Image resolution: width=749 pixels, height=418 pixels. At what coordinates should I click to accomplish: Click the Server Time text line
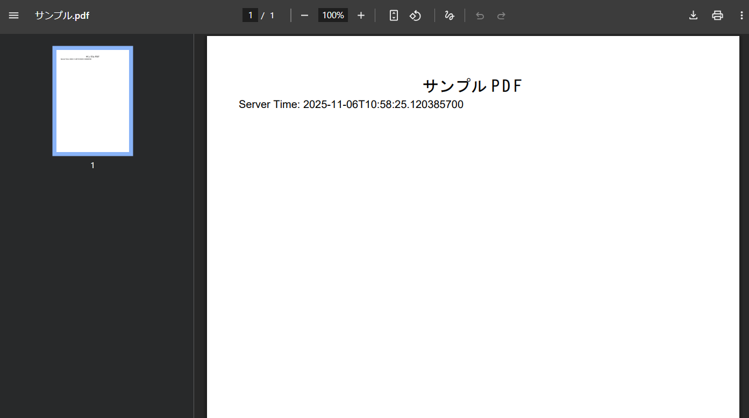pyautogui.click(x=351, y=105)
